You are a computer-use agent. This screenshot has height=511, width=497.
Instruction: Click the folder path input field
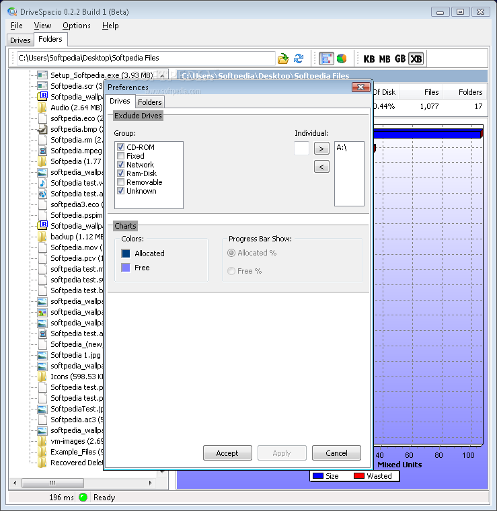click(146, 58)
